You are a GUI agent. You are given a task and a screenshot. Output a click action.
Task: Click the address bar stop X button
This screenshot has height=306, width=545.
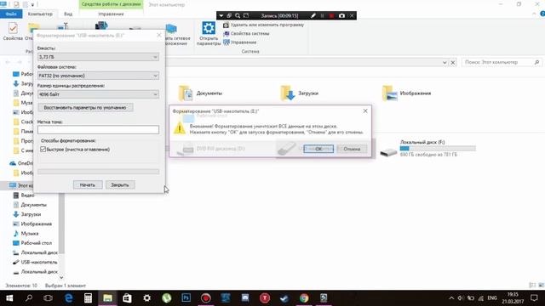tap(453, 62)
